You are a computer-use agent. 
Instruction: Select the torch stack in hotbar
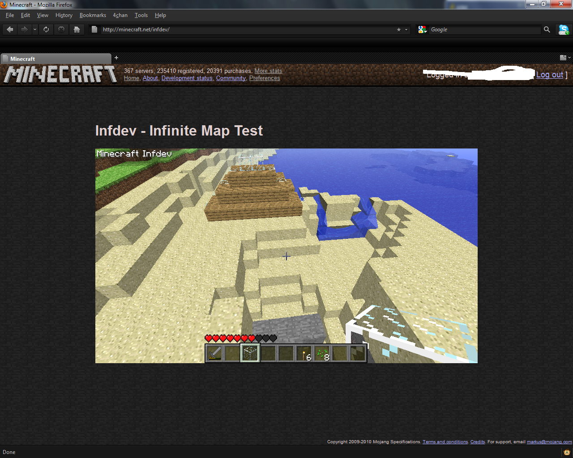coord(304,353)
